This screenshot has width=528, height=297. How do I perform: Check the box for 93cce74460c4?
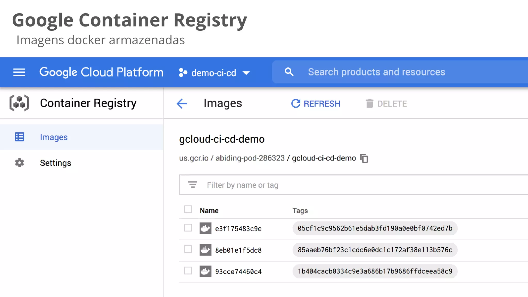[188, 271]
